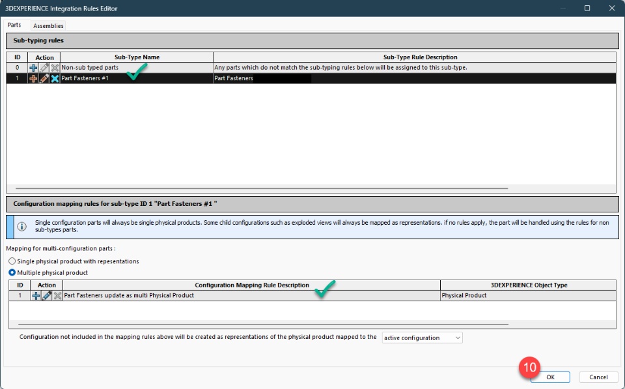The width and height of the screenshot is (625, 389).
Task: Click horizontal scrollbar of sub-typing rules table
Action: coord(262,188)
